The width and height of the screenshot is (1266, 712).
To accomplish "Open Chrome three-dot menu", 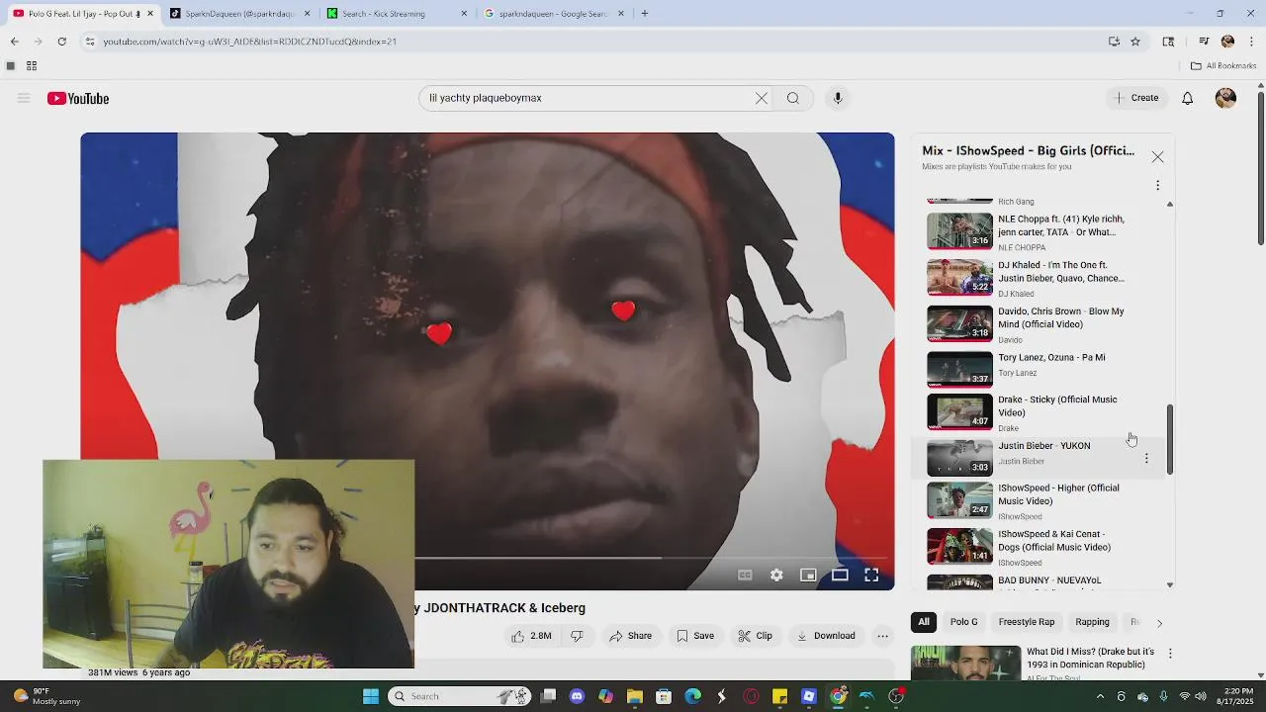I will pos(1251,42).
